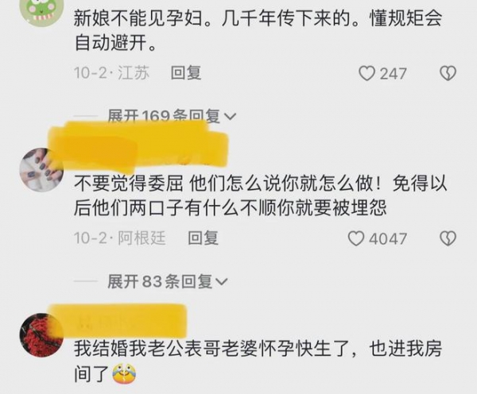Click chevron next to 展开169条回复
Screen dimensions: 477x394
230,117
